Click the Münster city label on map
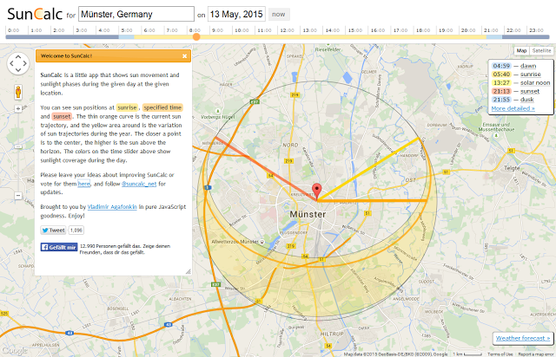 click(308, 214)
